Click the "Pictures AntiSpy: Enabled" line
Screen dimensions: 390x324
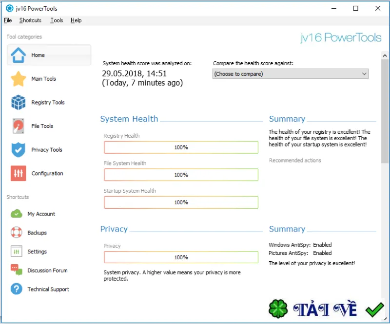click(x=300, y=253)
